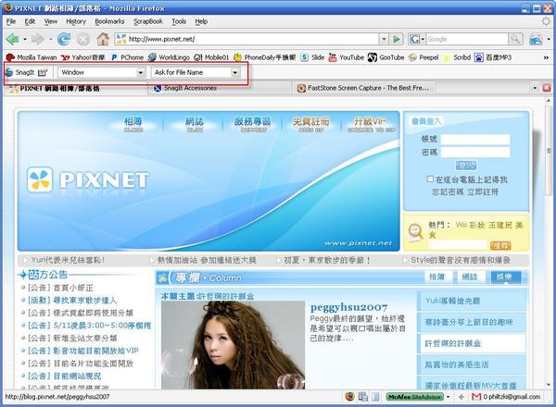
Task: Click the 相簿 album navigation link
Action: point(133,125)
